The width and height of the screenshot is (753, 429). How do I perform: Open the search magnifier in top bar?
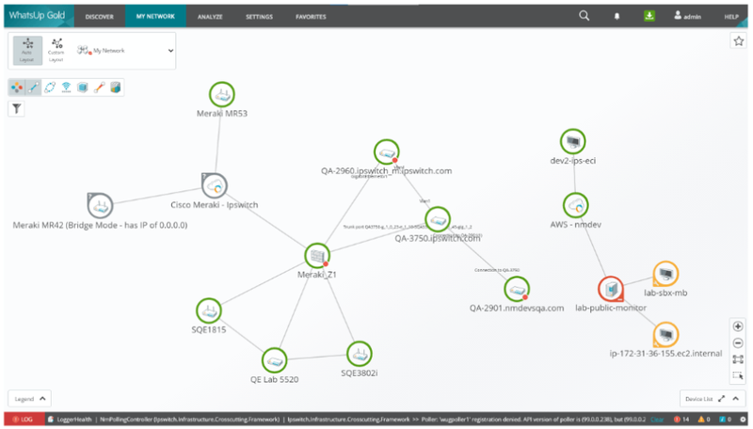tap(584, 16)
